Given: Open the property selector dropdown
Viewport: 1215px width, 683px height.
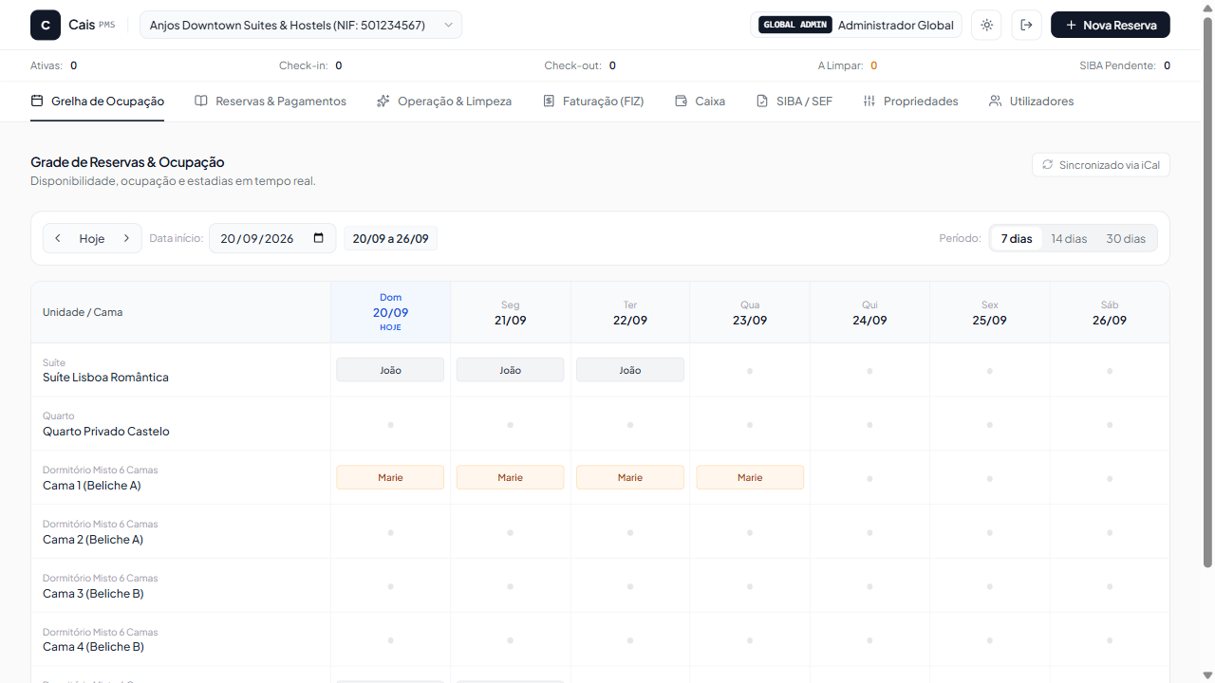Looking at the screenshot, I should pyautogui.click(x=301, y=25).
